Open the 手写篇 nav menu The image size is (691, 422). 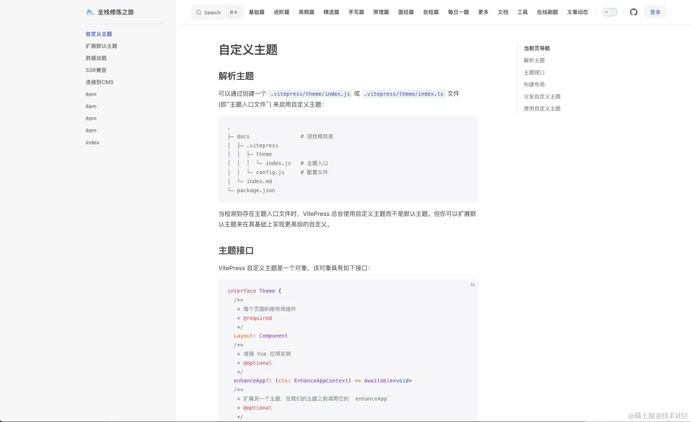tap(356, 12)
